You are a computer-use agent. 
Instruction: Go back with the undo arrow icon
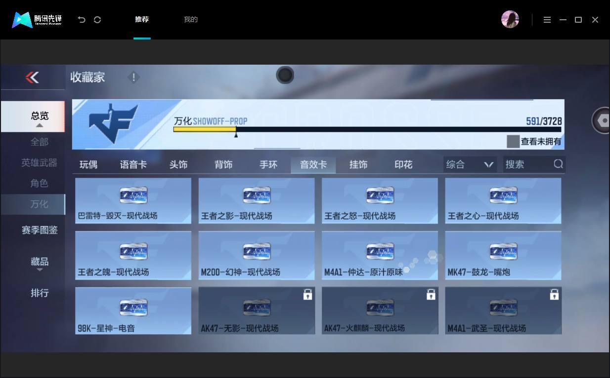(82, 20)
